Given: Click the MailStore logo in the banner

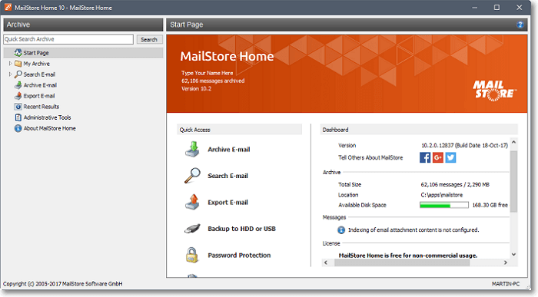Looking at the screenshot, I should [x=494, y=91].
